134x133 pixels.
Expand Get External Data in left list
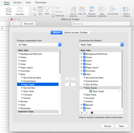(22, 77)
